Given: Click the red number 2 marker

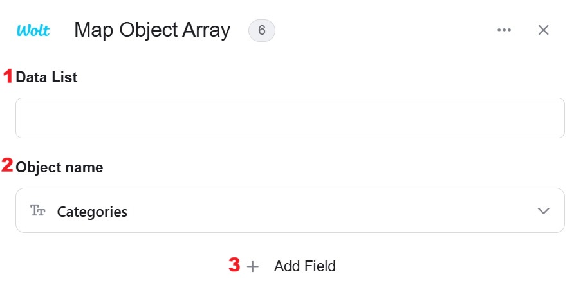Looking at the screenshot, I should coord(8,166).
